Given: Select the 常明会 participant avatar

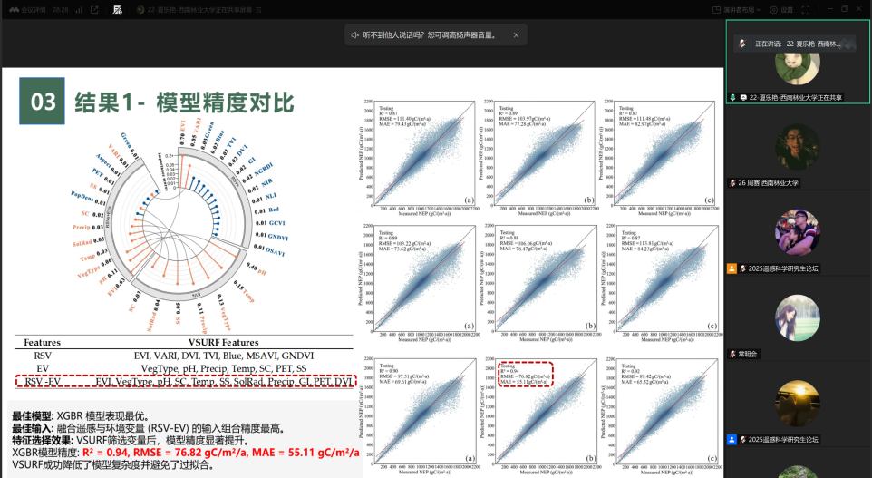Looking at the screenshot, I should (x=798, y=317).
